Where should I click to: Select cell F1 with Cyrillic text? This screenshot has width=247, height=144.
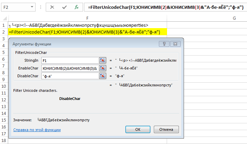(87, 25)
